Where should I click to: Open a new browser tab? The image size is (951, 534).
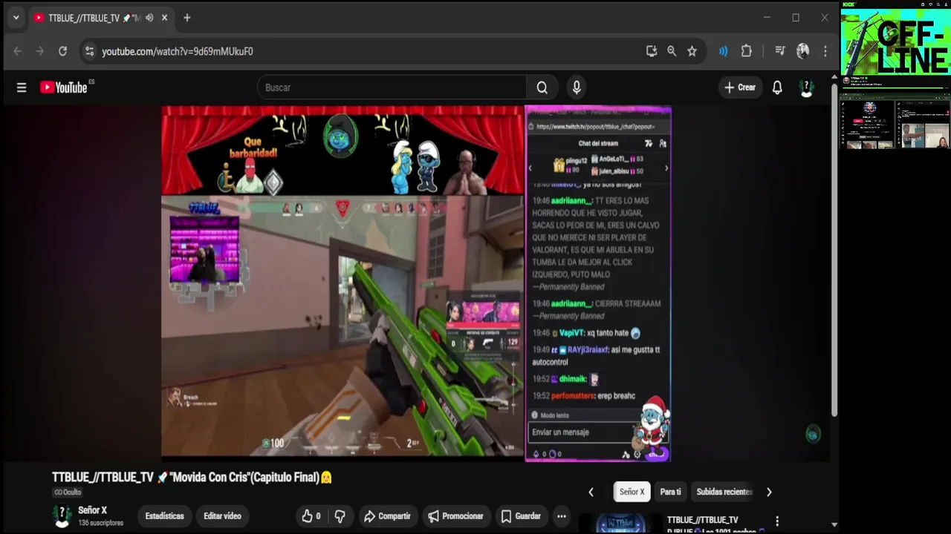(x=187, y=18)
